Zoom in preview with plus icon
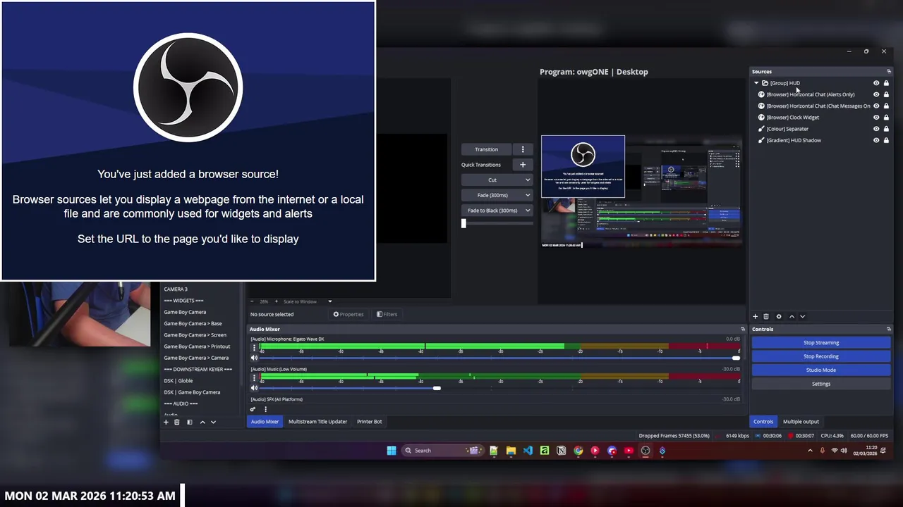The image size is (903, 507). pyautogui.click(x=276, y=301)
